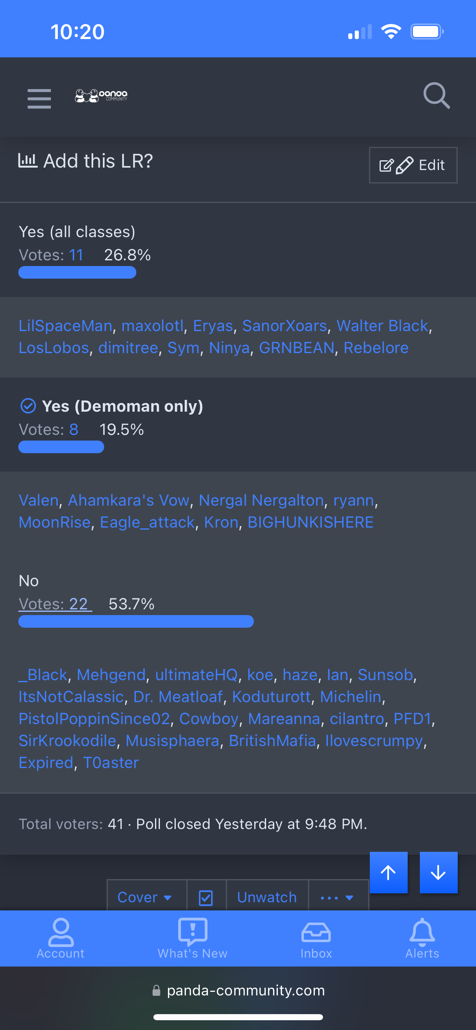Open the Account tab
The height and width of the screenshot is (1030, 476).
coord(61,938)
